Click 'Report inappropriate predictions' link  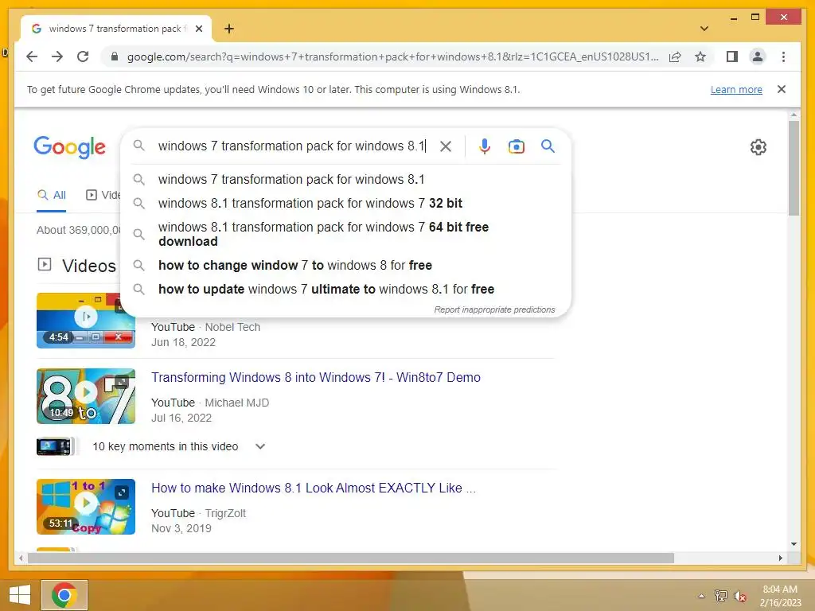click(x=494, y=309)
